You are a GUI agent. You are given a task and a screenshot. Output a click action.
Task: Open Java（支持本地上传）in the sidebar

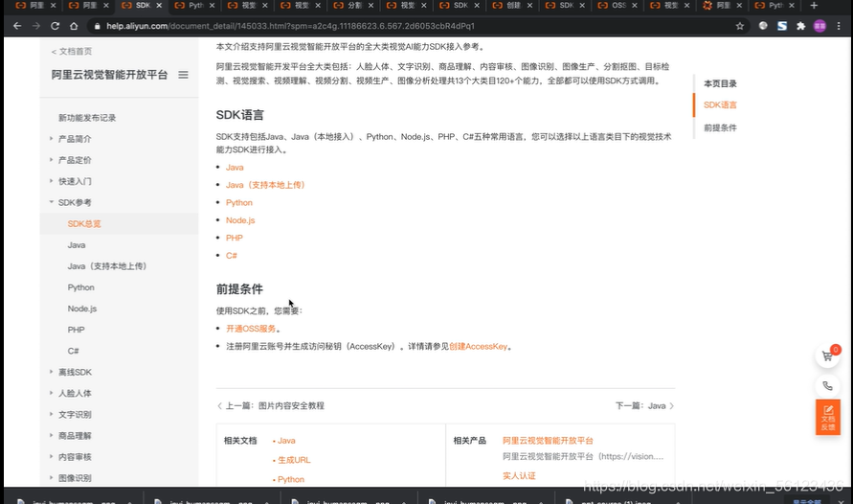[107, 266]
